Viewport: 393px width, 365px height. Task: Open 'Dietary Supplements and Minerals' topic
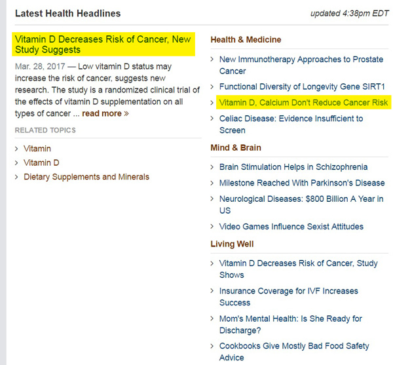coord(86,177)
